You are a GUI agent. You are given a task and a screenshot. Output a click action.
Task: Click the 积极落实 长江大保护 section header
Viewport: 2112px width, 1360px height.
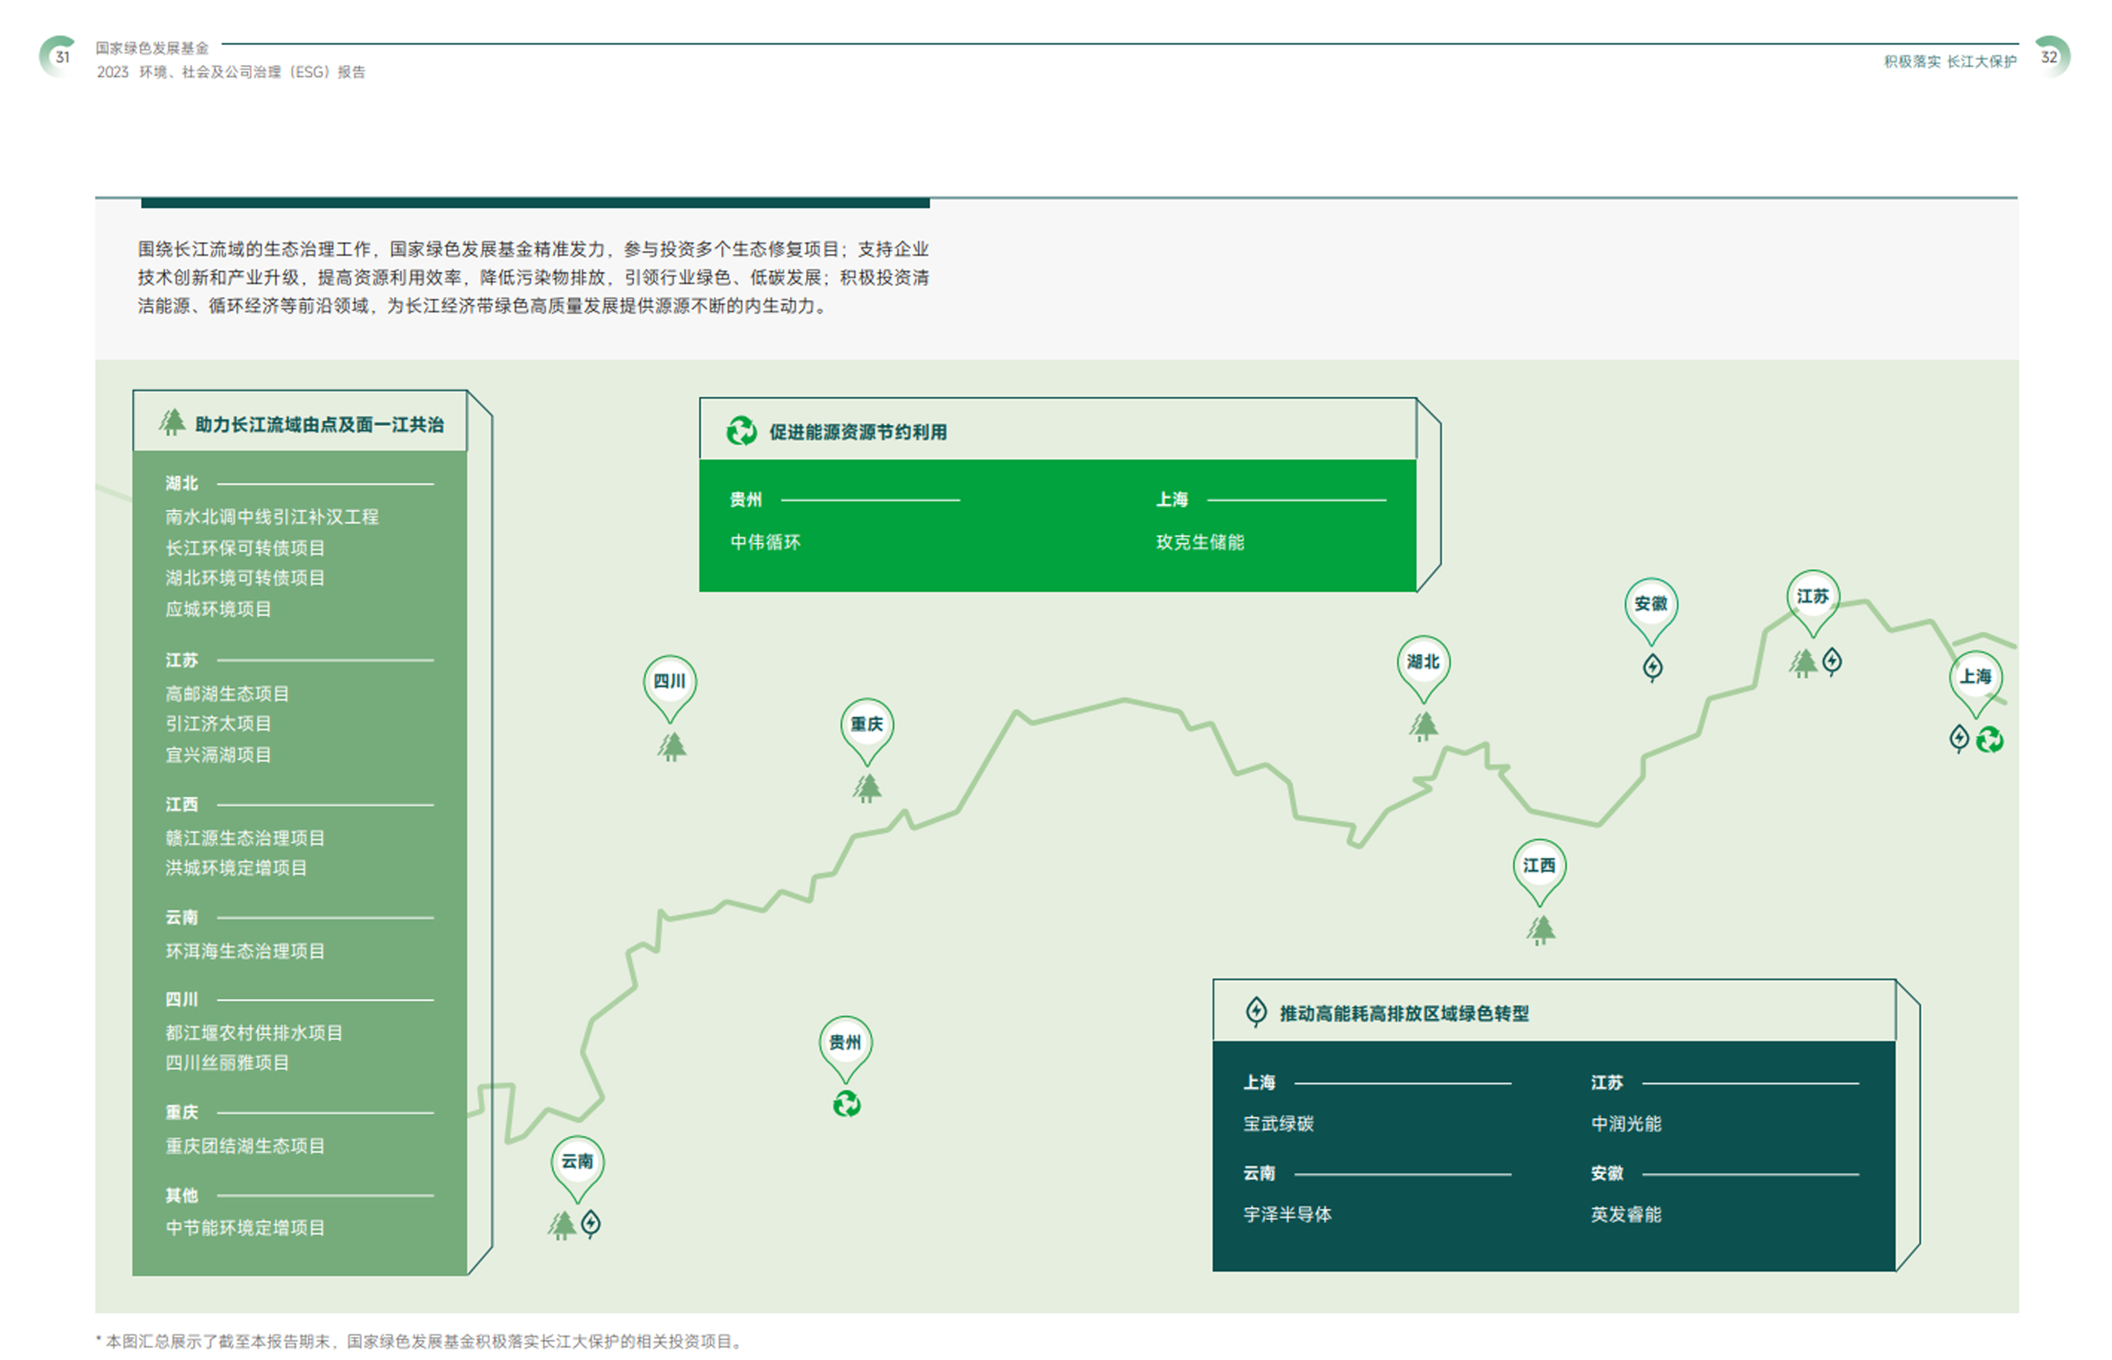click(1949, 61)
